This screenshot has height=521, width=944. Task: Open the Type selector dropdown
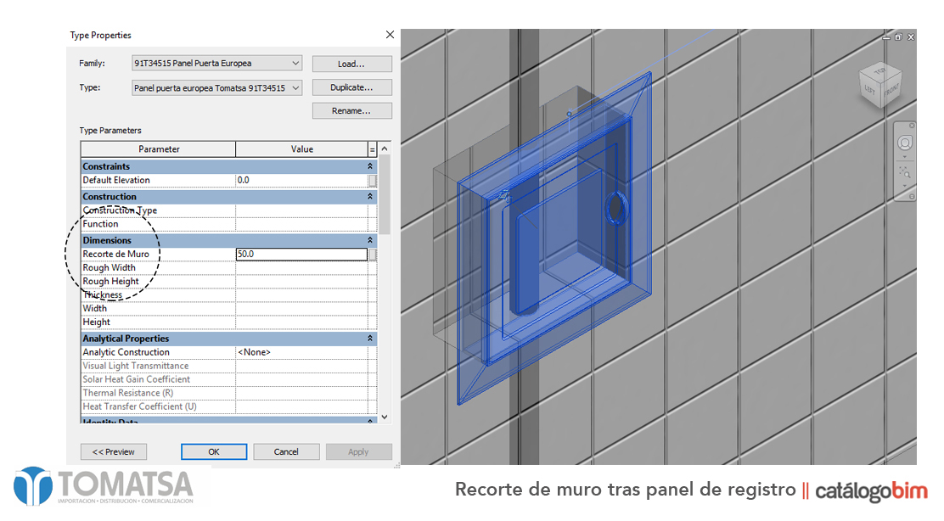click(295, 87)
